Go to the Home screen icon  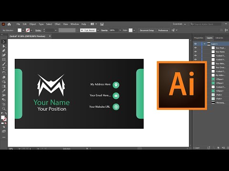click(x=9, y=24)
